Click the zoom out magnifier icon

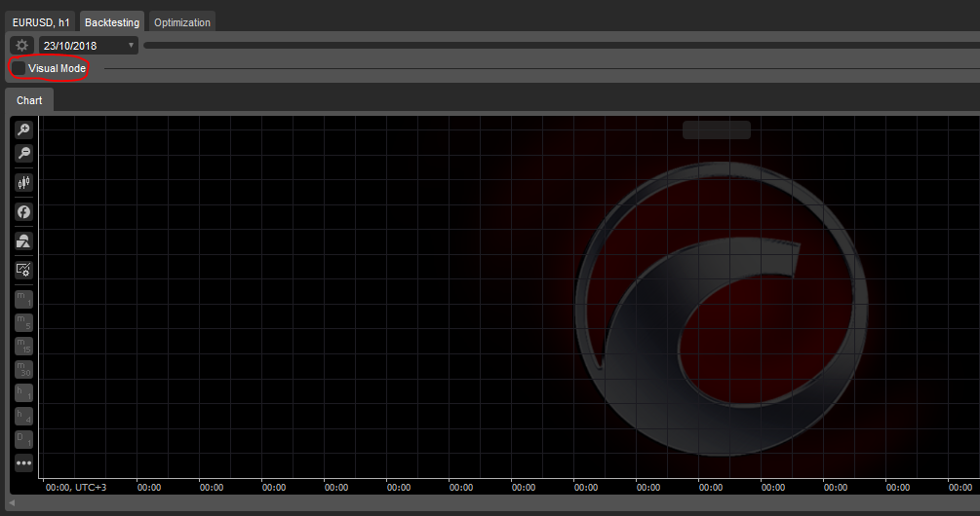(x=23, y=153)
